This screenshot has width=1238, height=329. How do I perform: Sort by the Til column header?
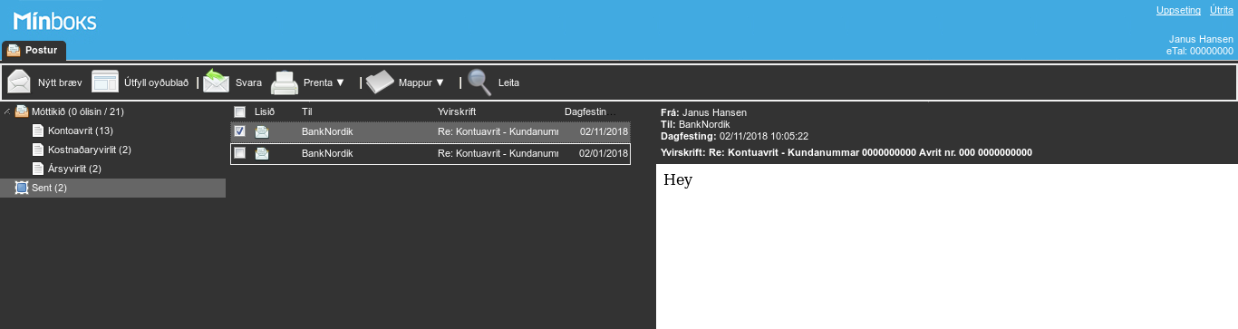pos(306,111)
